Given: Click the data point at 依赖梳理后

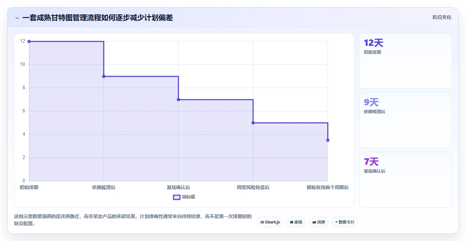Looking at the screenshot, I should point(104,76).
